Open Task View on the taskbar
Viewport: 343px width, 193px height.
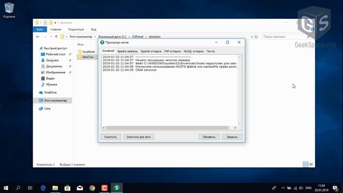click(x=30, y=188)
